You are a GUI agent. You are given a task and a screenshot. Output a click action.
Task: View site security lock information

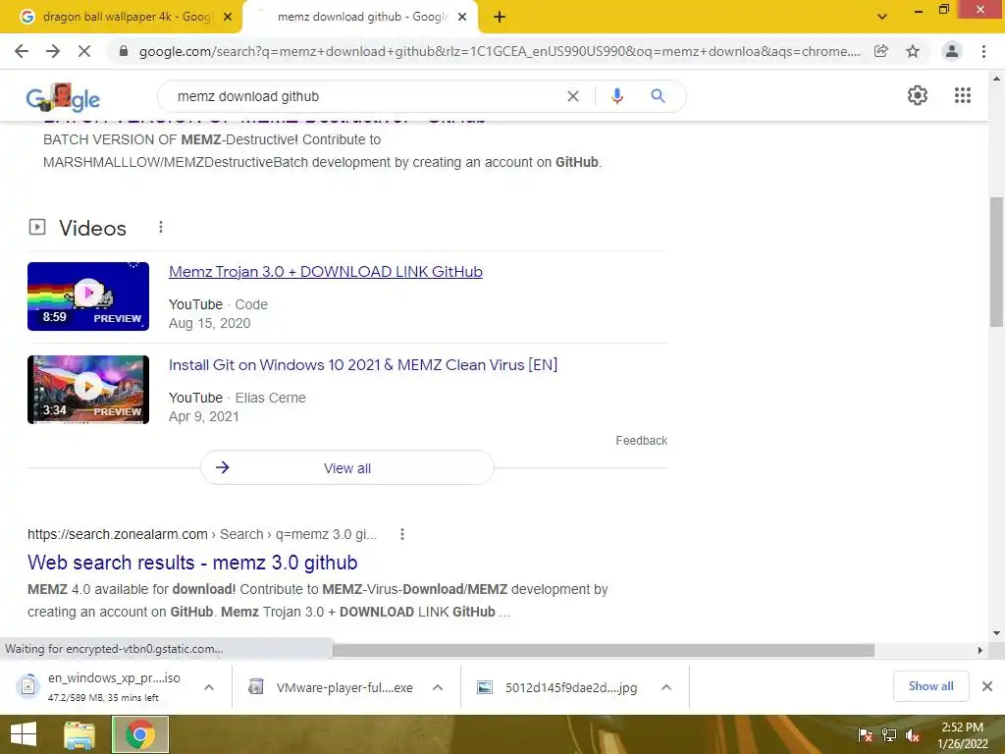click(x=124, y=51)
